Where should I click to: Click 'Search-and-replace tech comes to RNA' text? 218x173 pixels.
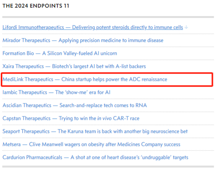pyautogui.click(x=103, y=105)
